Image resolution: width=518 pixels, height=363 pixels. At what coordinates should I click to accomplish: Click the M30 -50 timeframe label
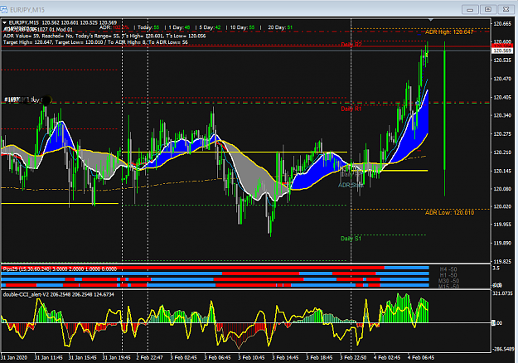448,281
